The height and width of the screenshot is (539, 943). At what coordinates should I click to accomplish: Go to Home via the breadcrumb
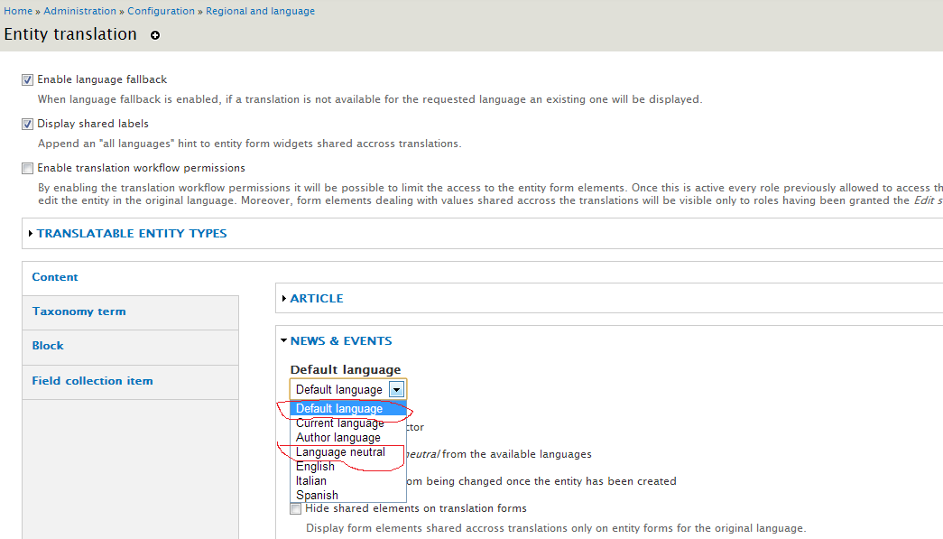18,11
